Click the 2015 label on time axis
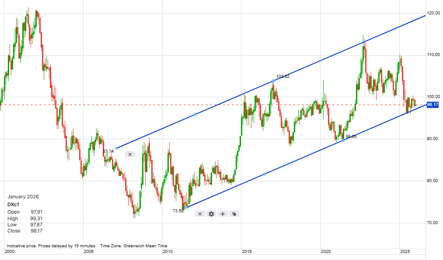Screen dimensions: 443x260 tap(247, 252)
